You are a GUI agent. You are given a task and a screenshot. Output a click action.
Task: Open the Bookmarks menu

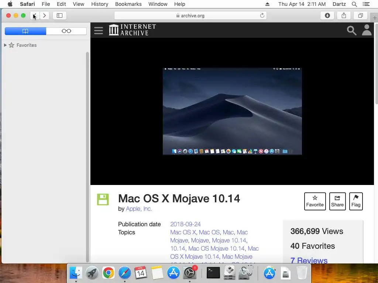(128, 4)
